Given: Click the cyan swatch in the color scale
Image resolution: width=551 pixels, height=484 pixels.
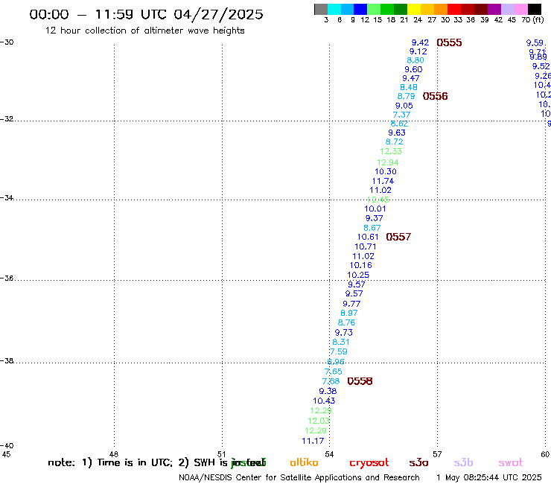Looking at the screenshot, I should coord(334,9).
